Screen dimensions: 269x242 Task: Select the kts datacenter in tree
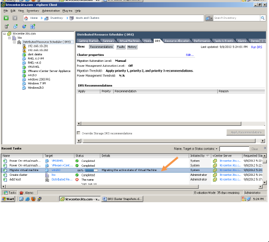click(x=19, y=38)
